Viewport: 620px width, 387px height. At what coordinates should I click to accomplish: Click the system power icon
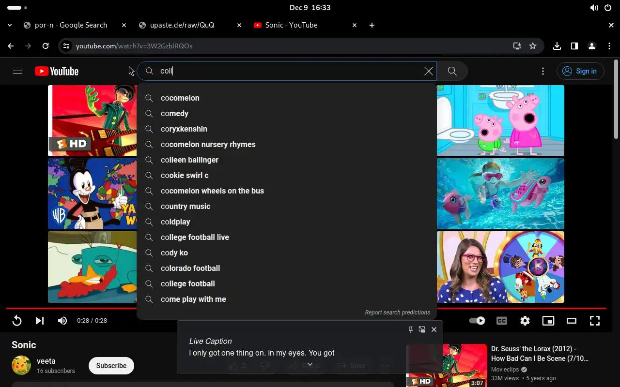608,8
